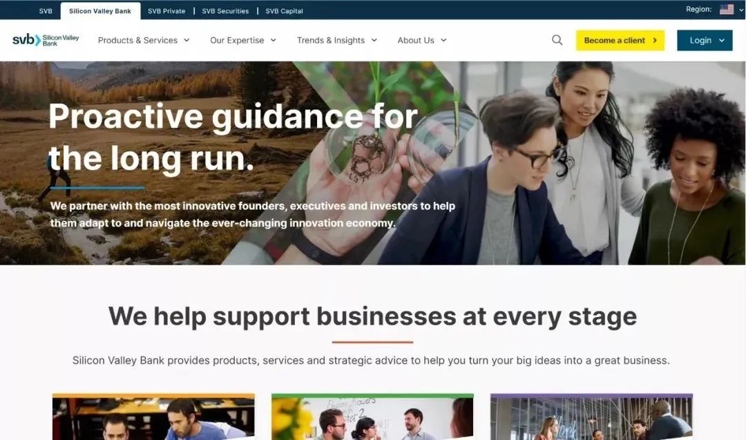Open the green-topped whiteboard card image

point(372,417)
